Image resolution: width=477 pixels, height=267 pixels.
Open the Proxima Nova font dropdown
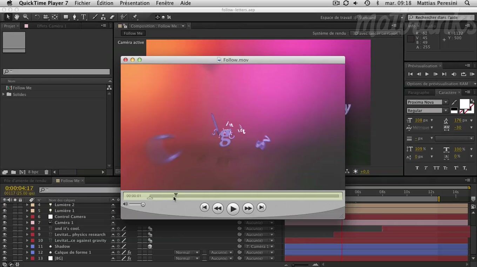(x=445, y=102)
